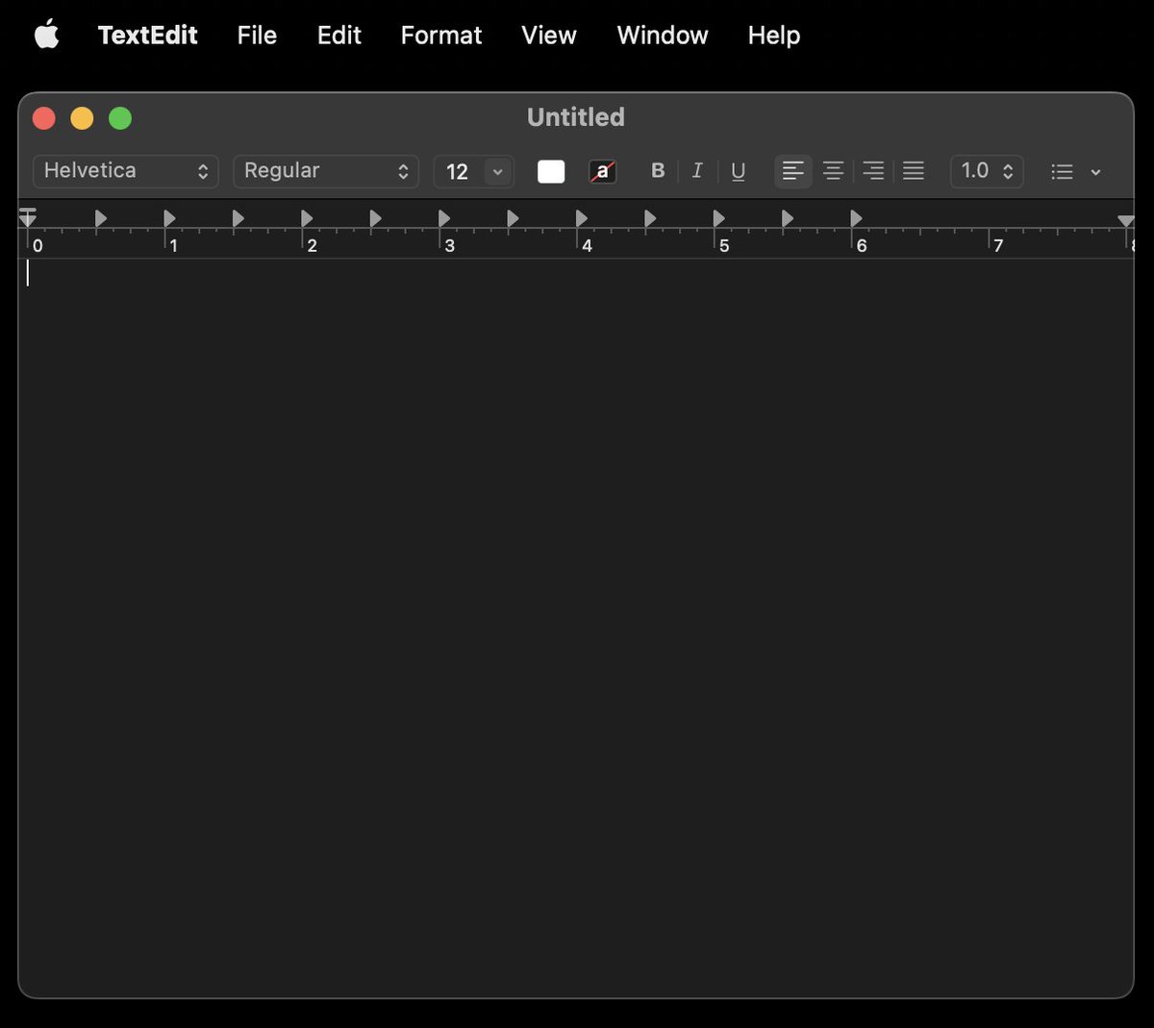Click the tab stop at ruler mark 6
This screenshot has width=1154, height=1028.
click(856, 218)
